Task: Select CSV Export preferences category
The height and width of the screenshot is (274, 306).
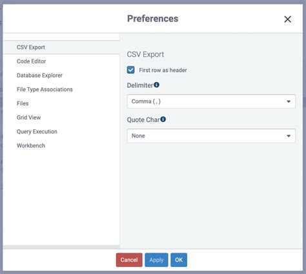Action: pyautogui.click(x=61, y=47)
